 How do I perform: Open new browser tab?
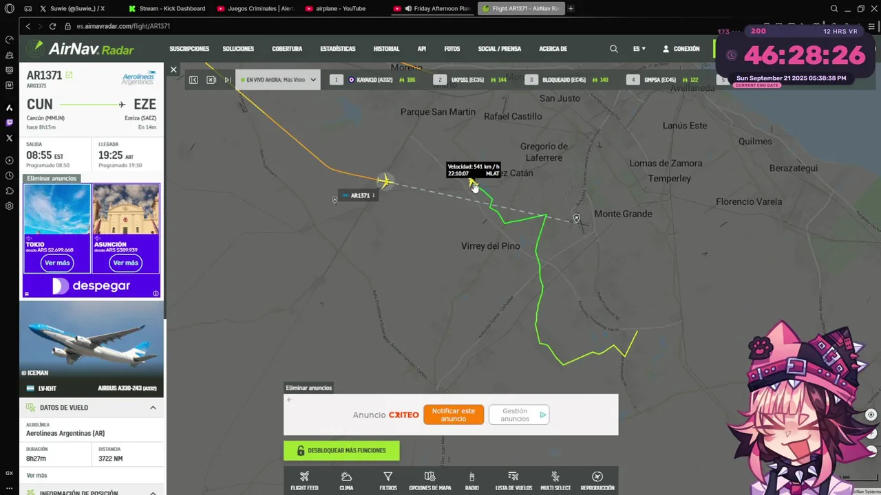[571, 9]
